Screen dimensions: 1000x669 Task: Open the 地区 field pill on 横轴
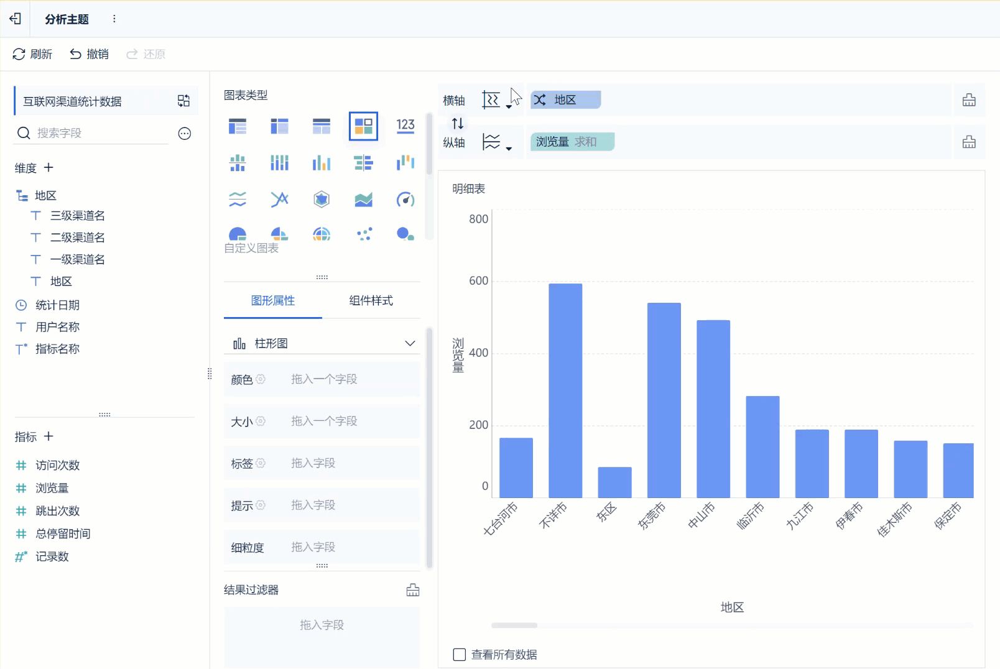point(565,100)
